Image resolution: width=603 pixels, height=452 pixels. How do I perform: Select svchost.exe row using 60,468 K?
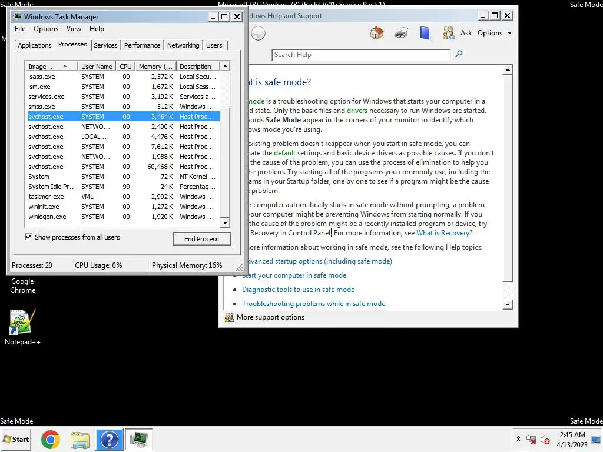point(123,167)
